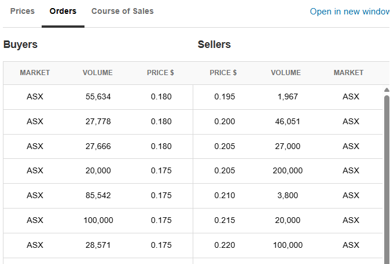Select the buyer volume 85,542 cell
Screen dimensions: 390x264
click(98, 196)
